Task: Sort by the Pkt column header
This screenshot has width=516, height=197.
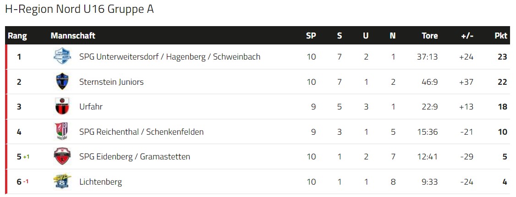Action: [501, 36]
